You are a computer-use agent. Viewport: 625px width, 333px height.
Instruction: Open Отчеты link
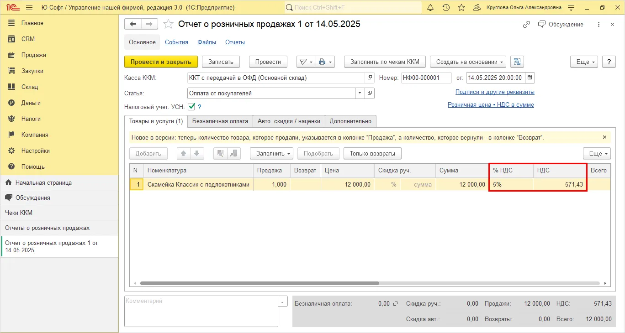click(x=235, y=42)
